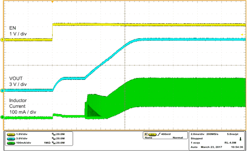This screenshot has width=248, height=151.
Task: Click the rising edge trigger slope icon
Action: coord(159,134)
